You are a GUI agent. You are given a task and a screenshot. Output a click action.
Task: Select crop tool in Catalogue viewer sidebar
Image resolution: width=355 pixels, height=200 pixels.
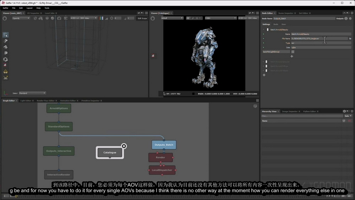[153, 55]
